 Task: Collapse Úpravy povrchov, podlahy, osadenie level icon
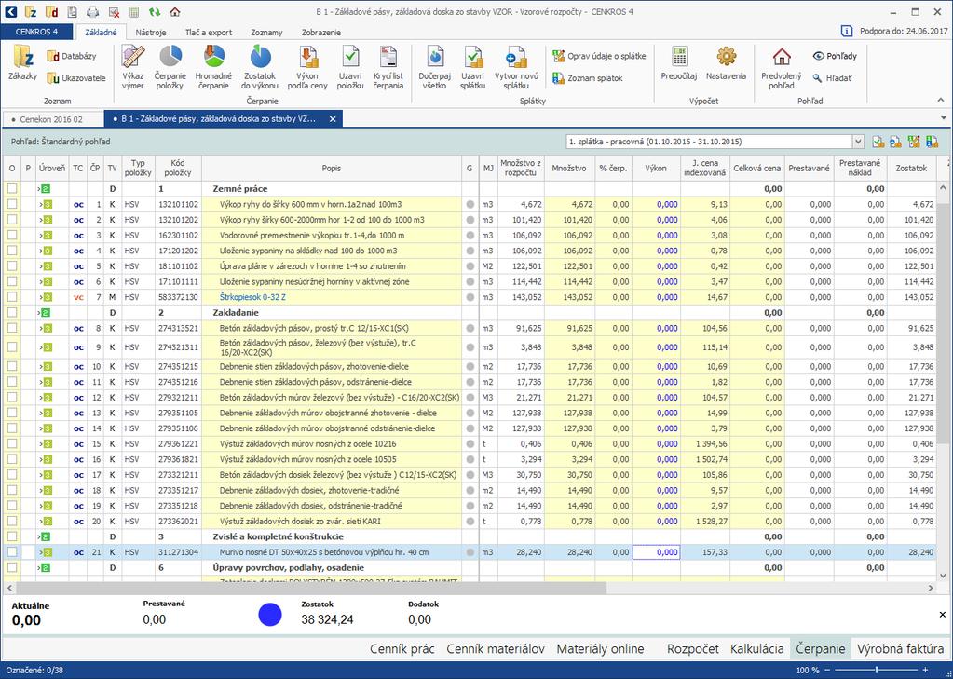[x=45, y=568]
